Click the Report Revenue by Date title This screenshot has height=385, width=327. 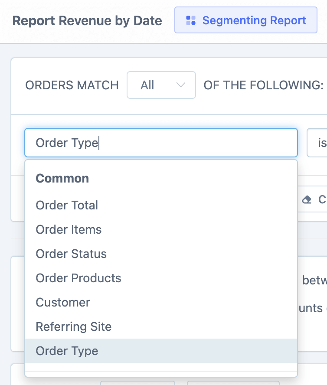pos(87,20)
